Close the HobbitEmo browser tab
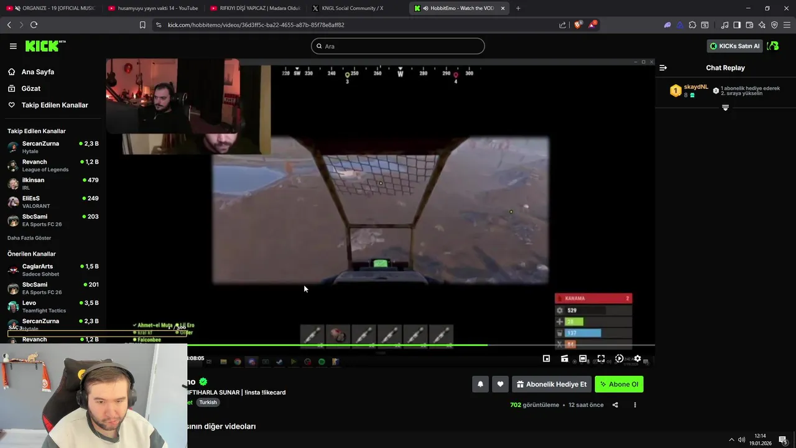The image size is (796, 448). pyautogui.click(x=502, y=8)
